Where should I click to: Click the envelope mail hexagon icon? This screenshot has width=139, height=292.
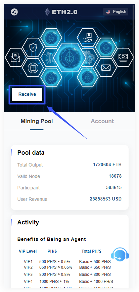pos(106,67)
